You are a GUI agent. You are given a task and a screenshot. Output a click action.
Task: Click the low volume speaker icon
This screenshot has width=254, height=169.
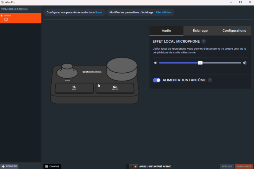[x=156, y=63]
